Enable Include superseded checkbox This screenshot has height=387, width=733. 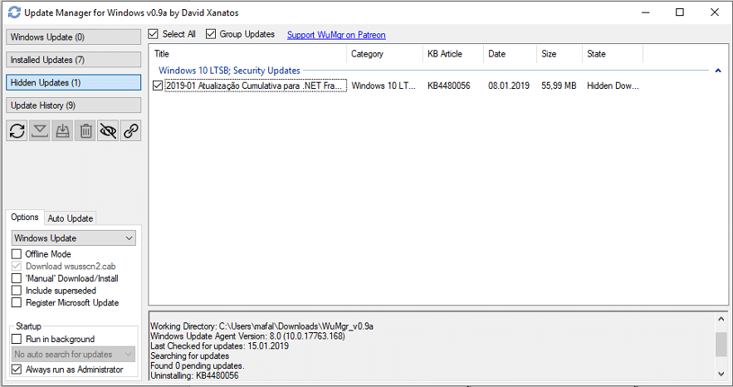pyautogui.click(x=17, y=291)
